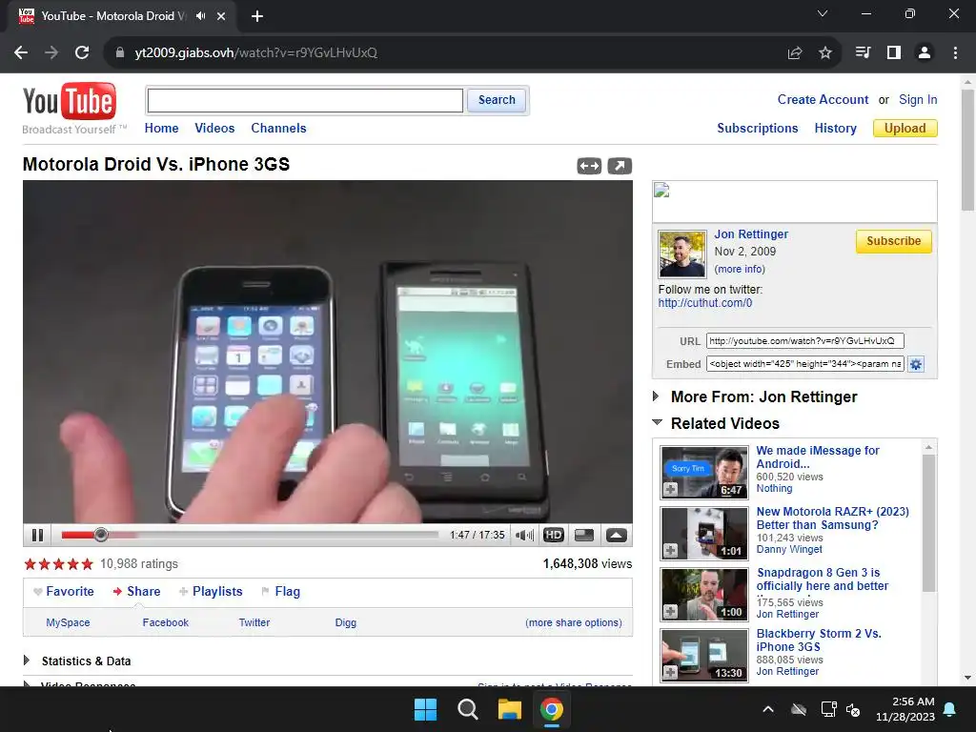
Task: Open Chrome three-dot menu
Action: click(955, 53)
